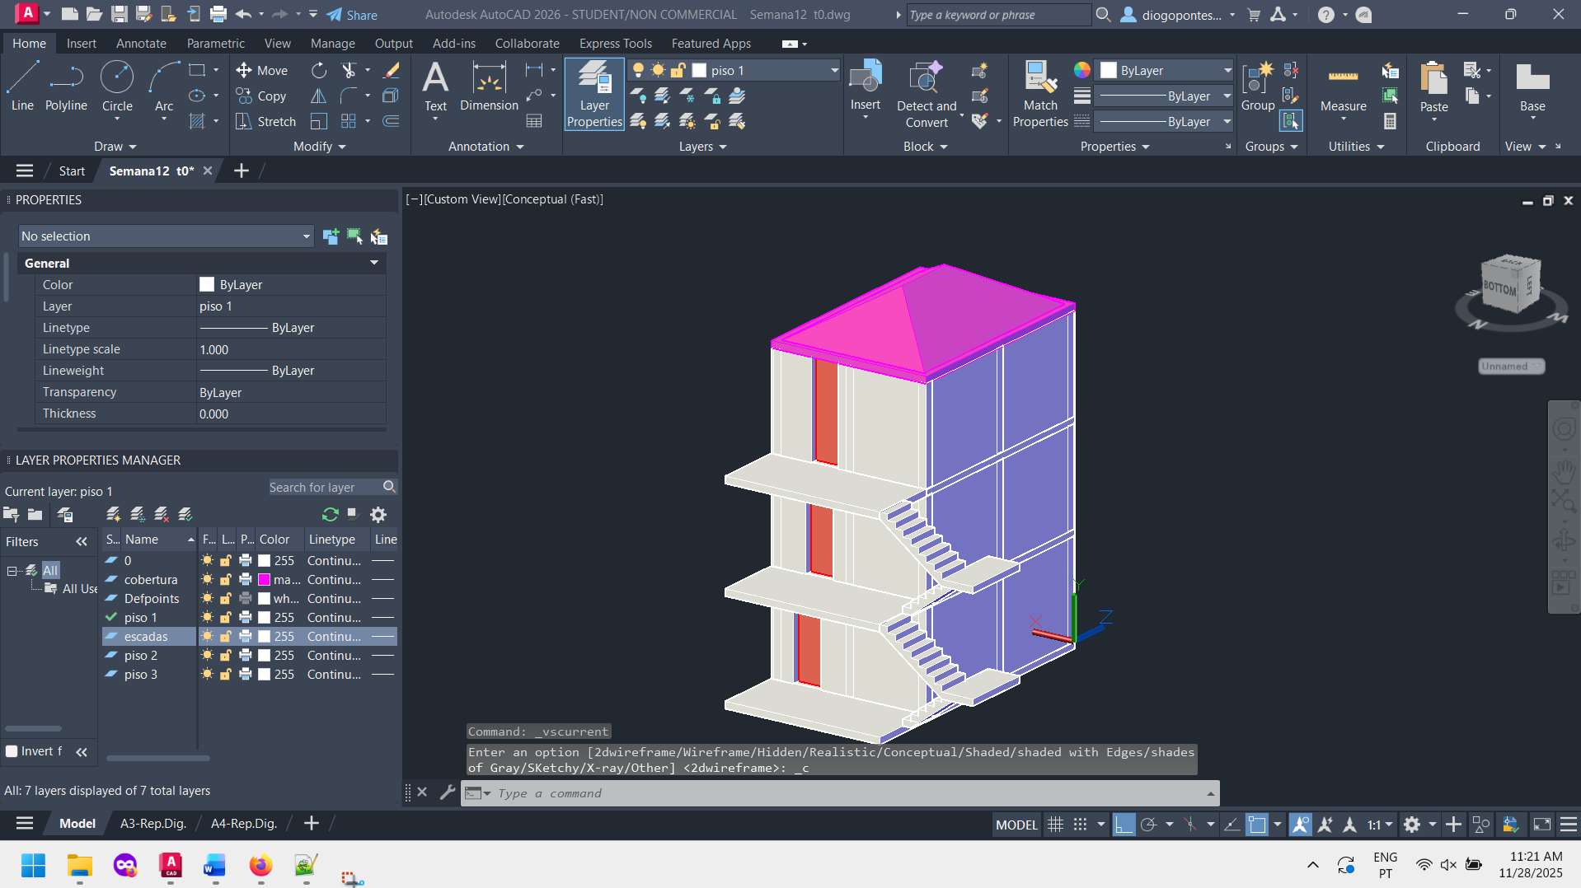This screenshot has width=1581, height=888.
Task: Toggle the lock for piso 2 layer
Action: 226,656
